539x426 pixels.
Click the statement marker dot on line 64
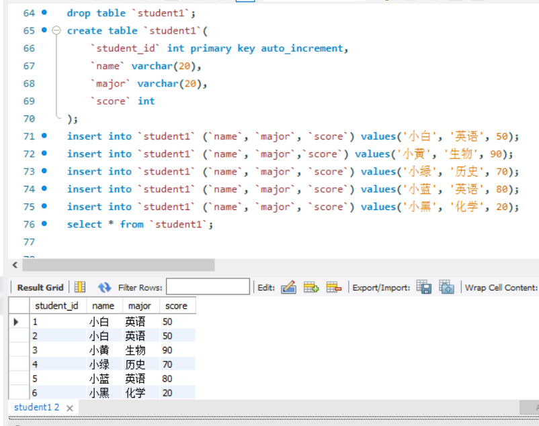tap(44, 13)
